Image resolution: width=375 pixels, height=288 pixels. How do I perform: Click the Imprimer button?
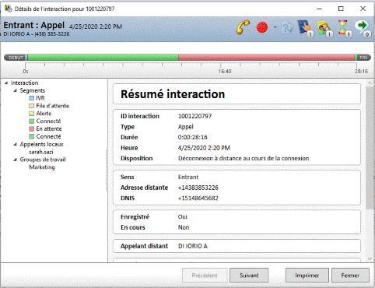coord(307,276)
